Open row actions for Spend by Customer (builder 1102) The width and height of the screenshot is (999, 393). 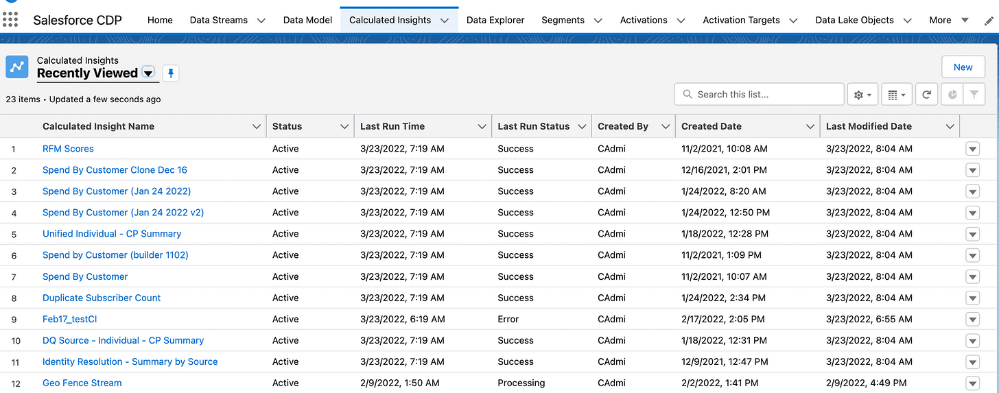(972, 255)
